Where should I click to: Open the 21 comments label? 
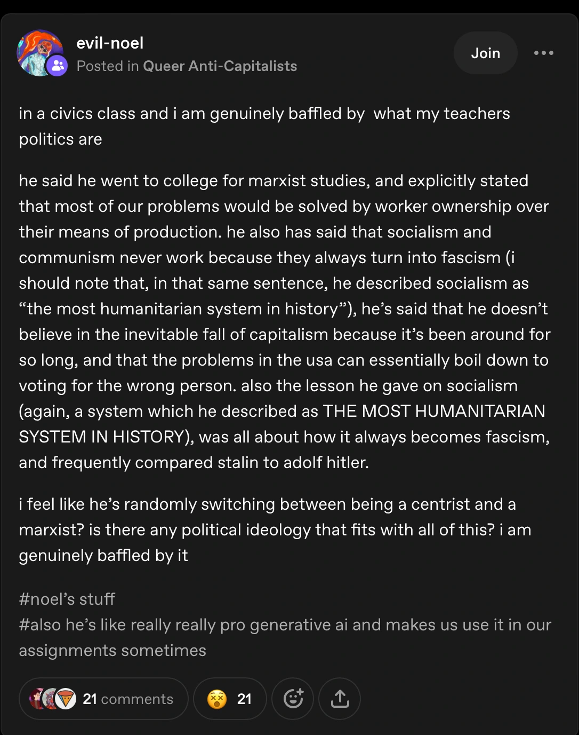[x=128, y=699]
